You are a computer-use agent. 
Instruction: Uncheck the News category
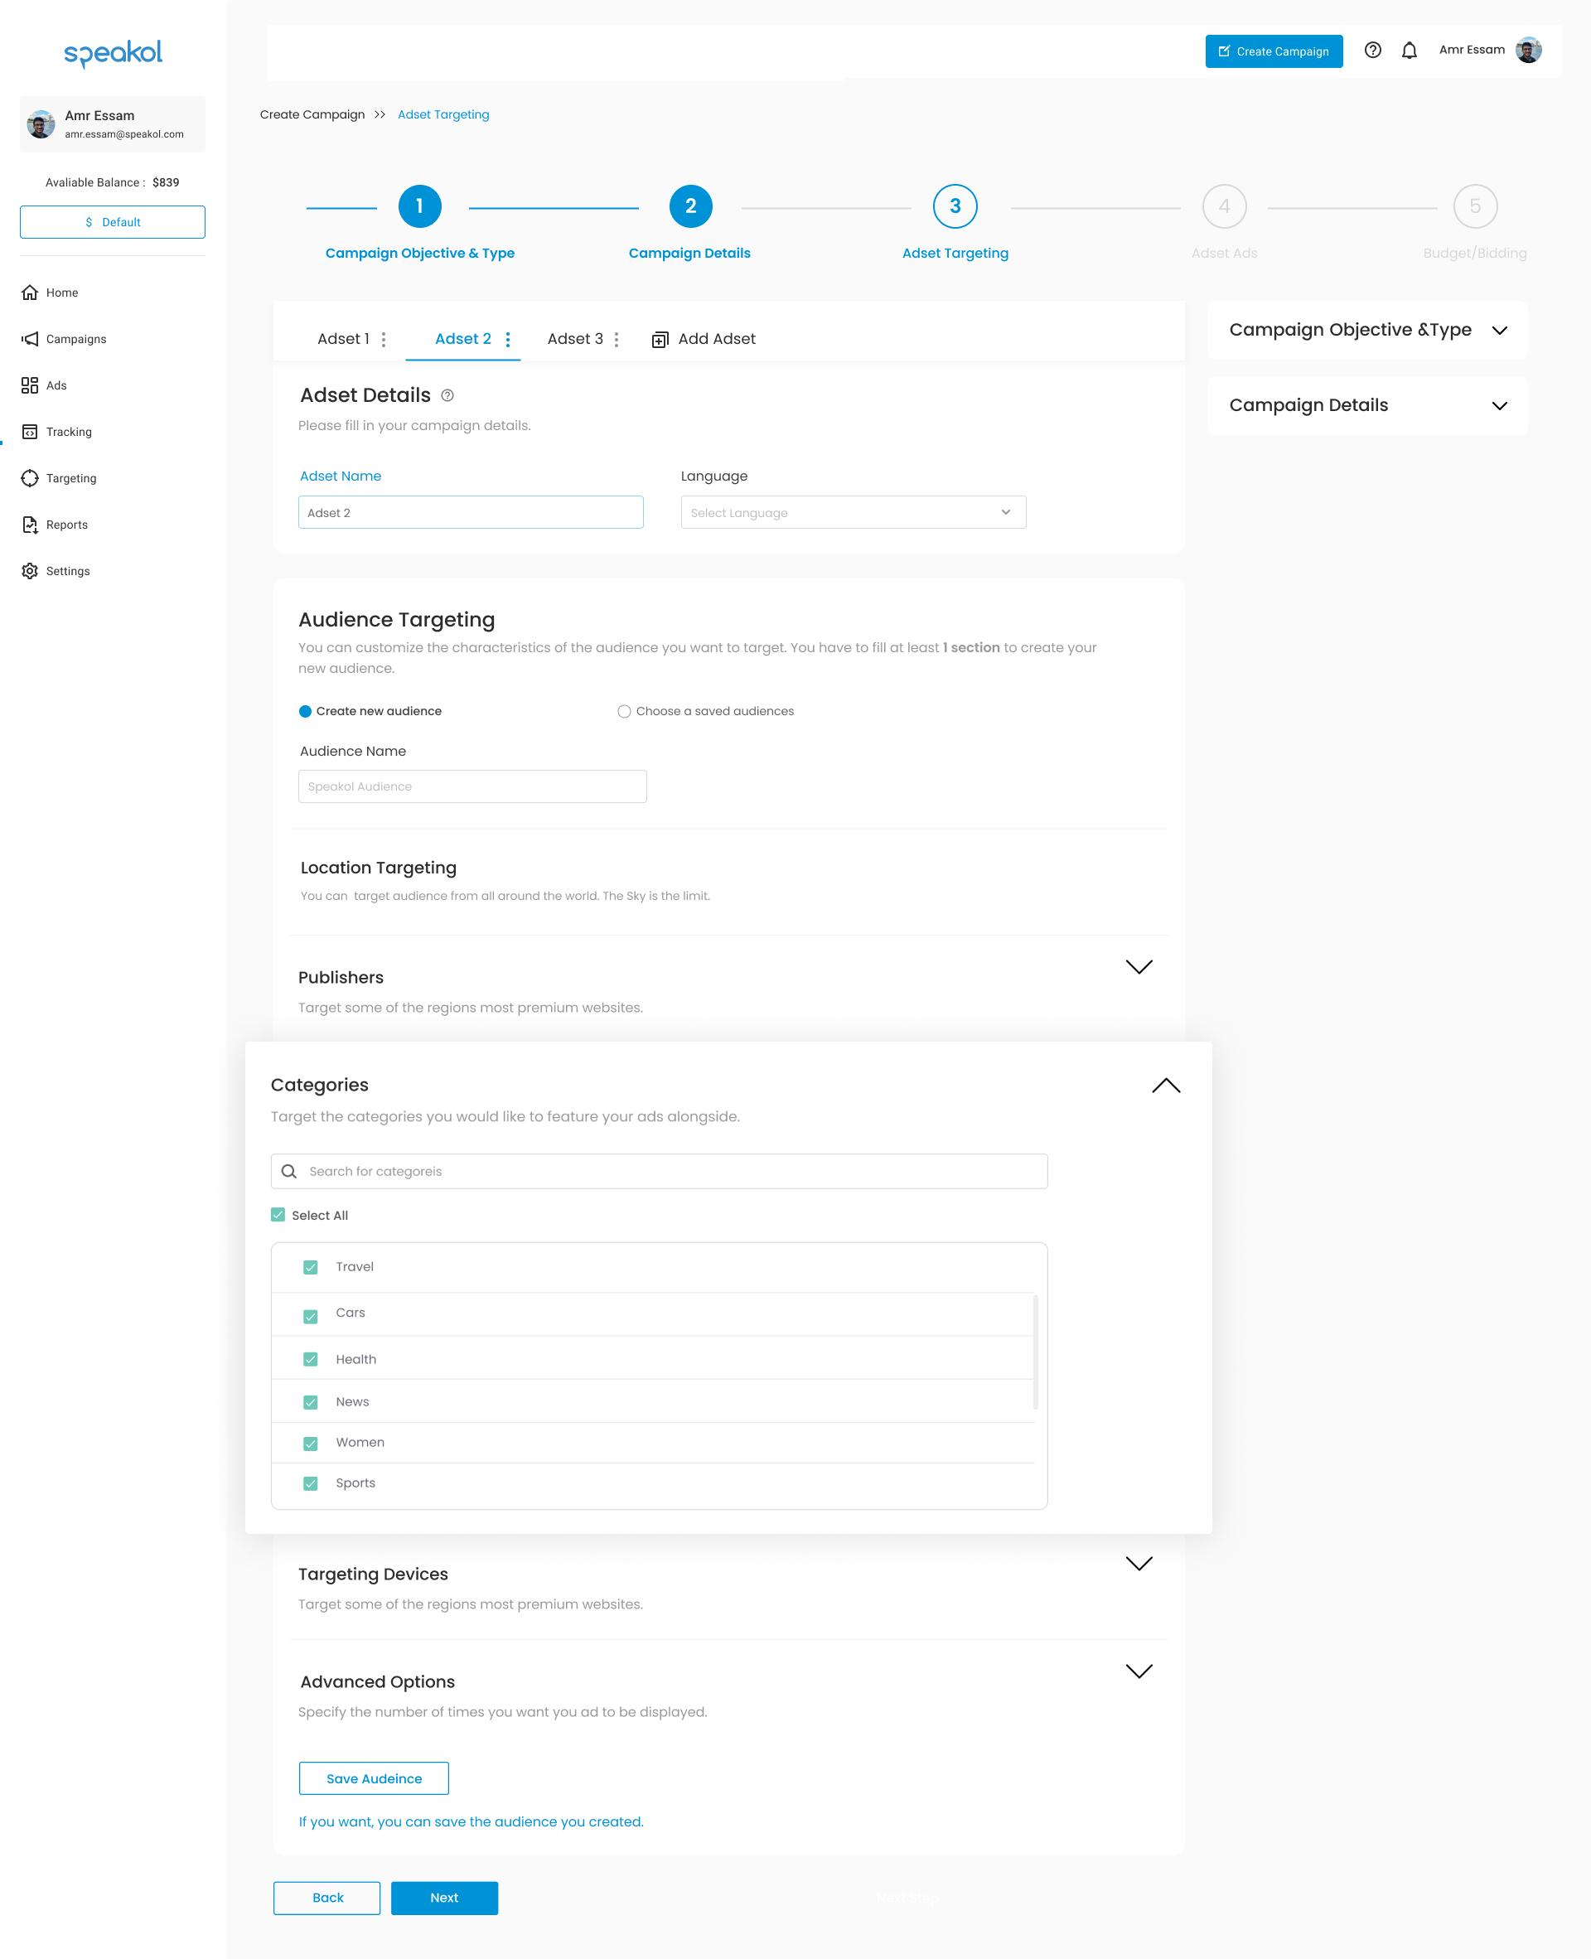[311, 1403]
